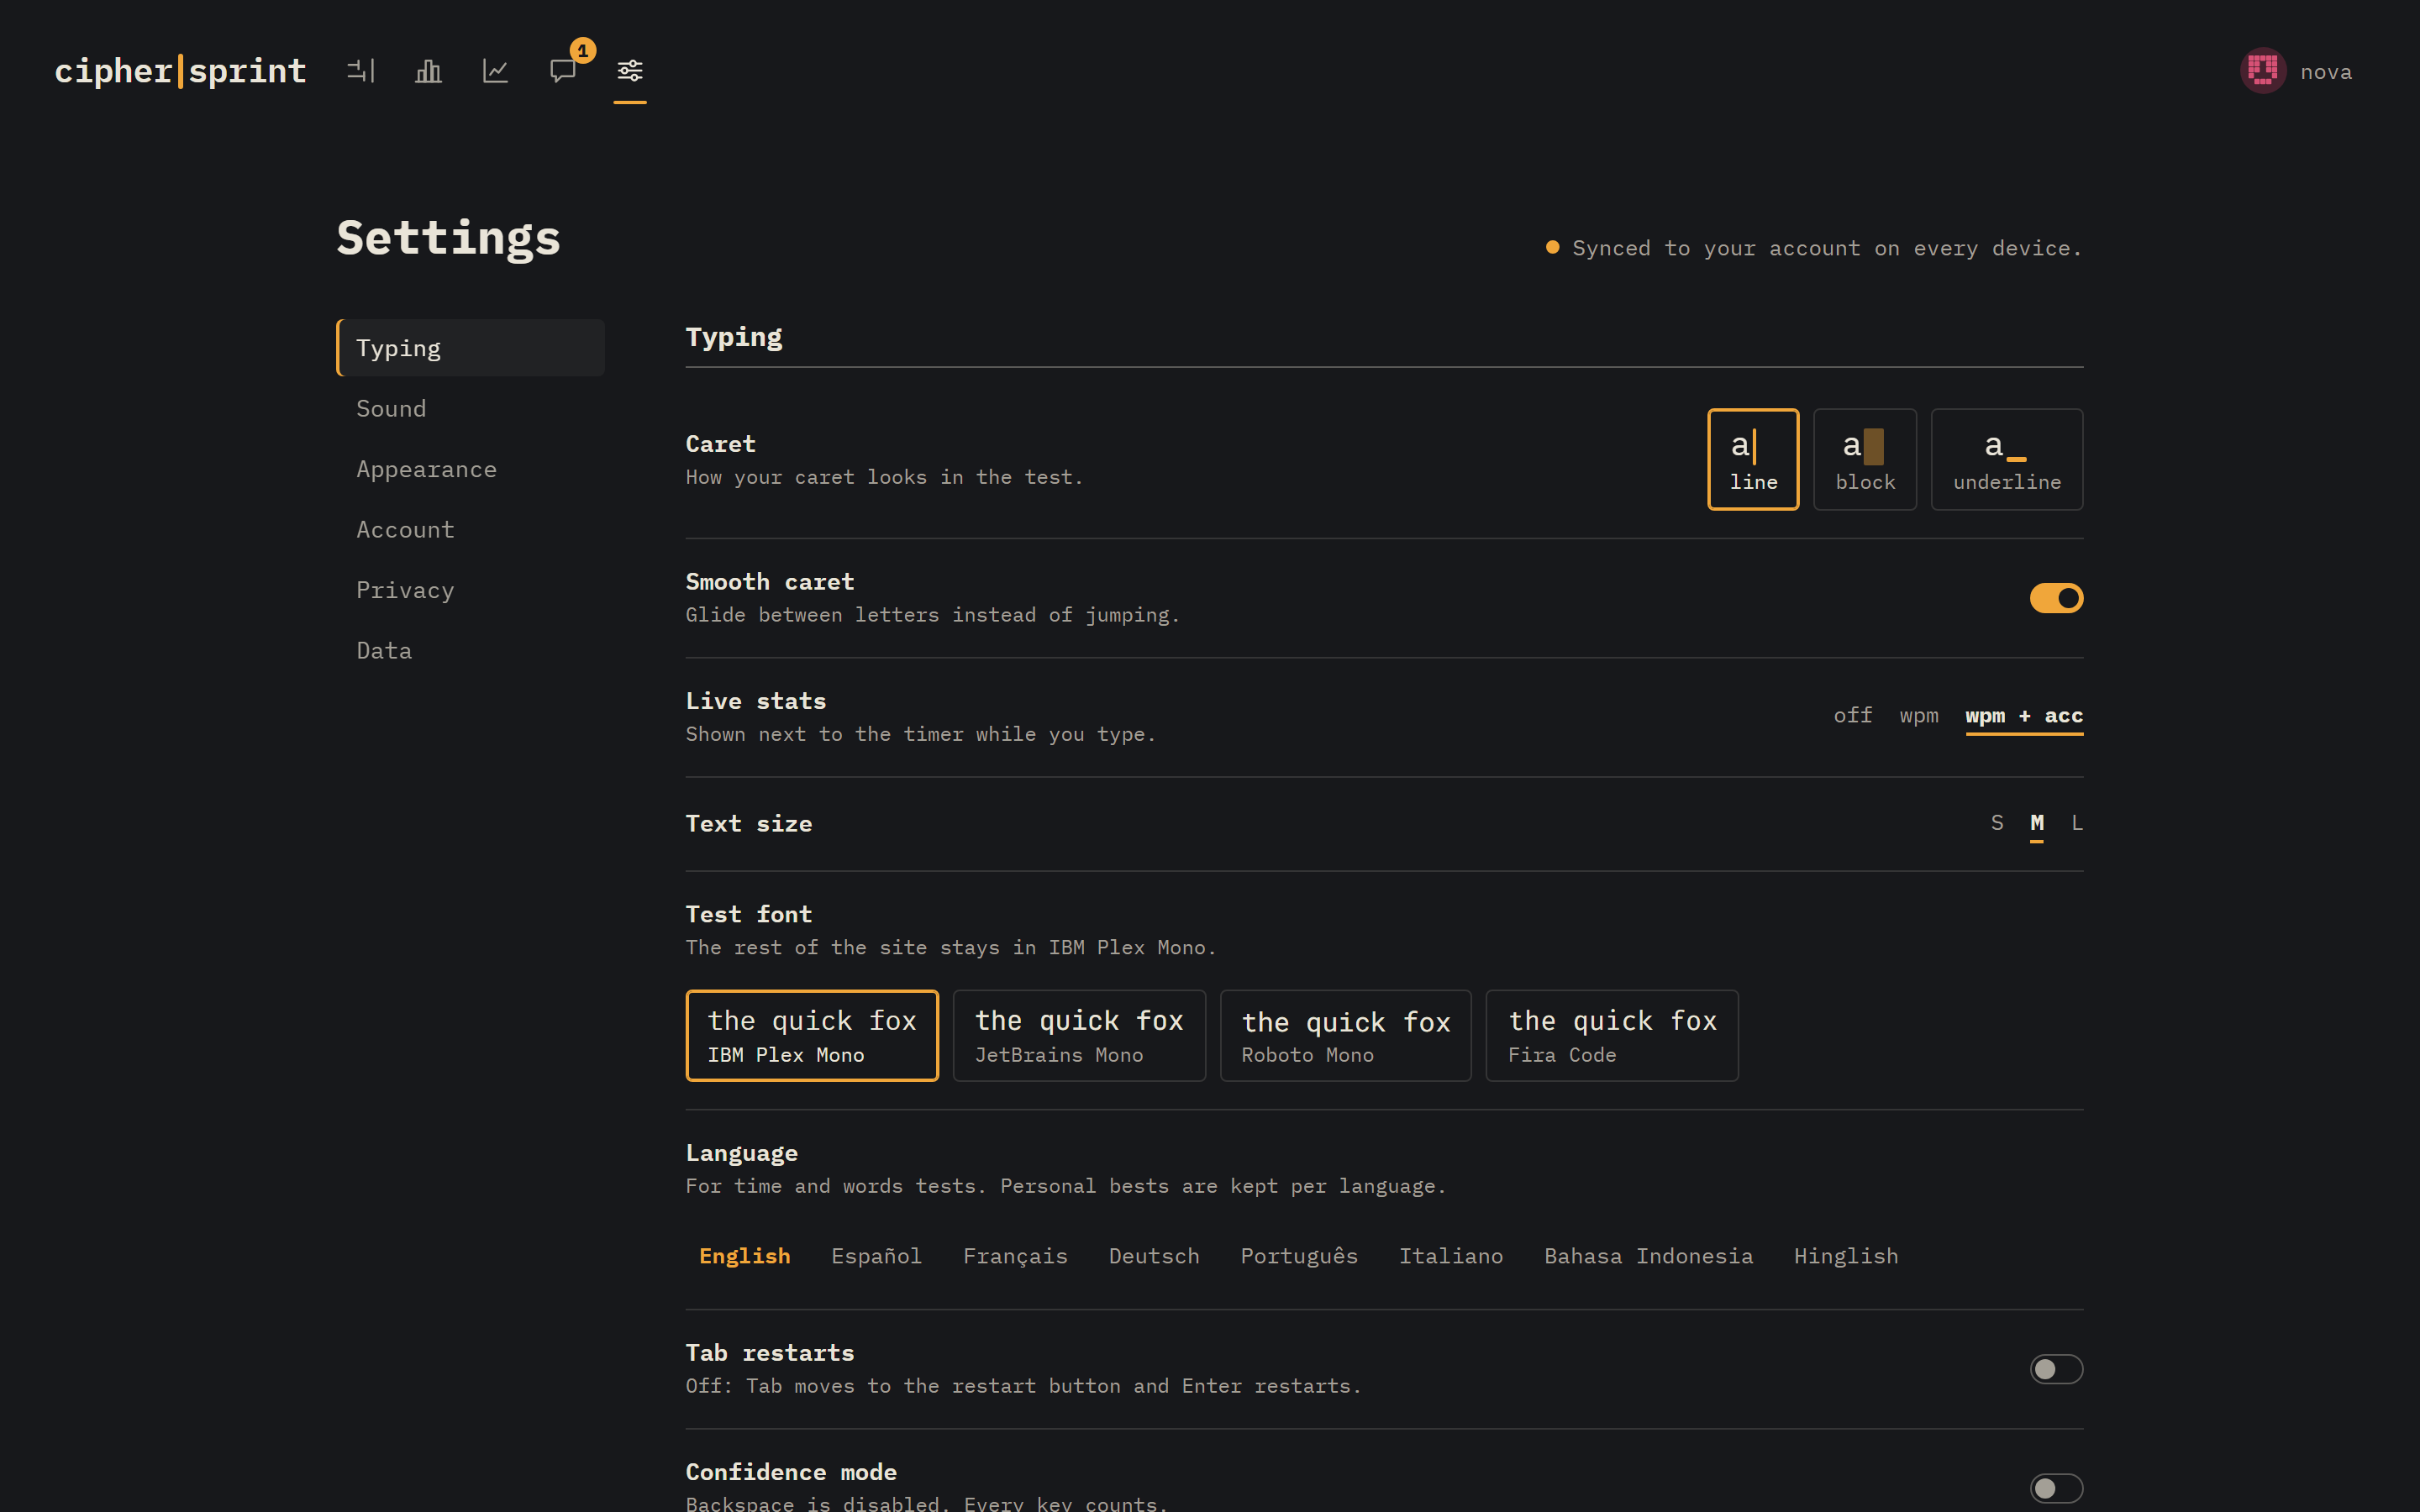
Task: Open the typing test icon in header
Action: (361, 71)
